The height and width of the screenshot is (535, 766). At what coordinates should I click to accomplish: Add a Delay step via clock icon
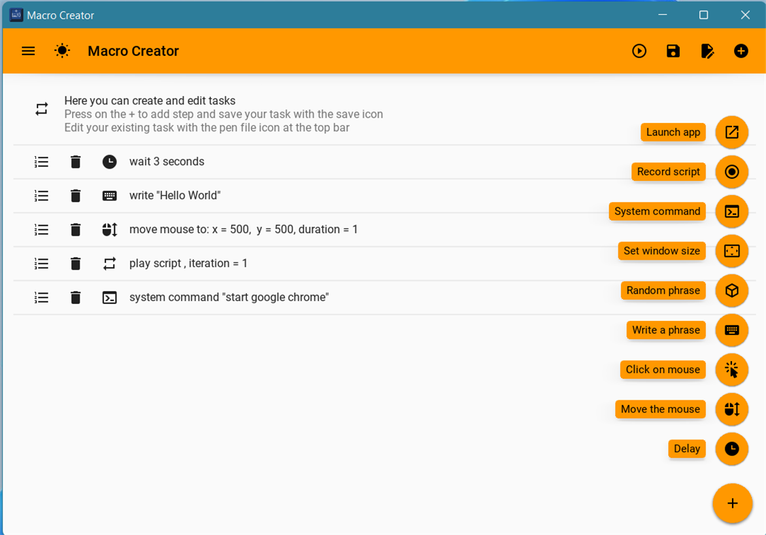(x=732, y=449)
